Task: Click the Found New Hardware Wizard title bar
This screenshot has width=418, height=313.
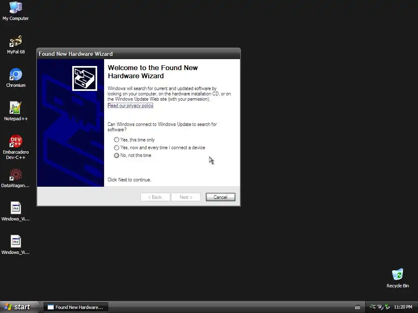Action: pyautogui.click(x=138, y=54)
